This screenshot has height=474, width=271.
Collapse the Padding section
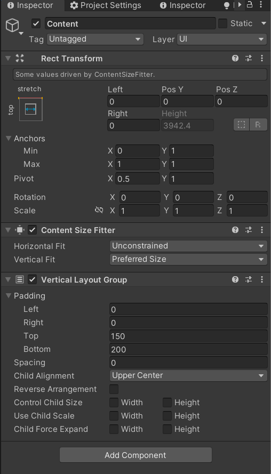[x=9, y=295]
